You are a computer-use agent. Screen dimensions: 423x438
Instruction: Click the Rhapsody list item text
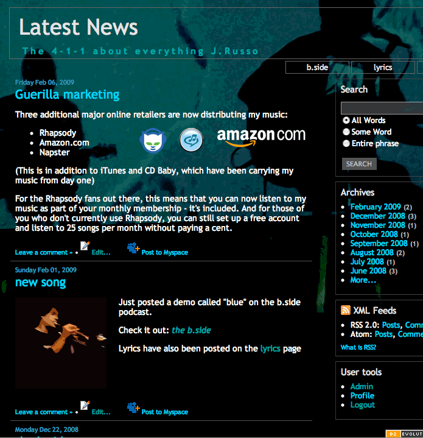(58, 133)
